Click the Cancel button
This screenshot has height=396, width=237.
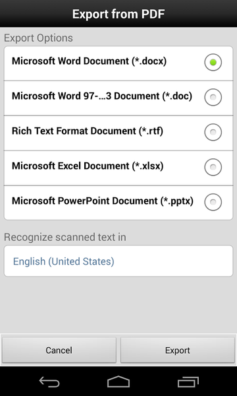59,350
